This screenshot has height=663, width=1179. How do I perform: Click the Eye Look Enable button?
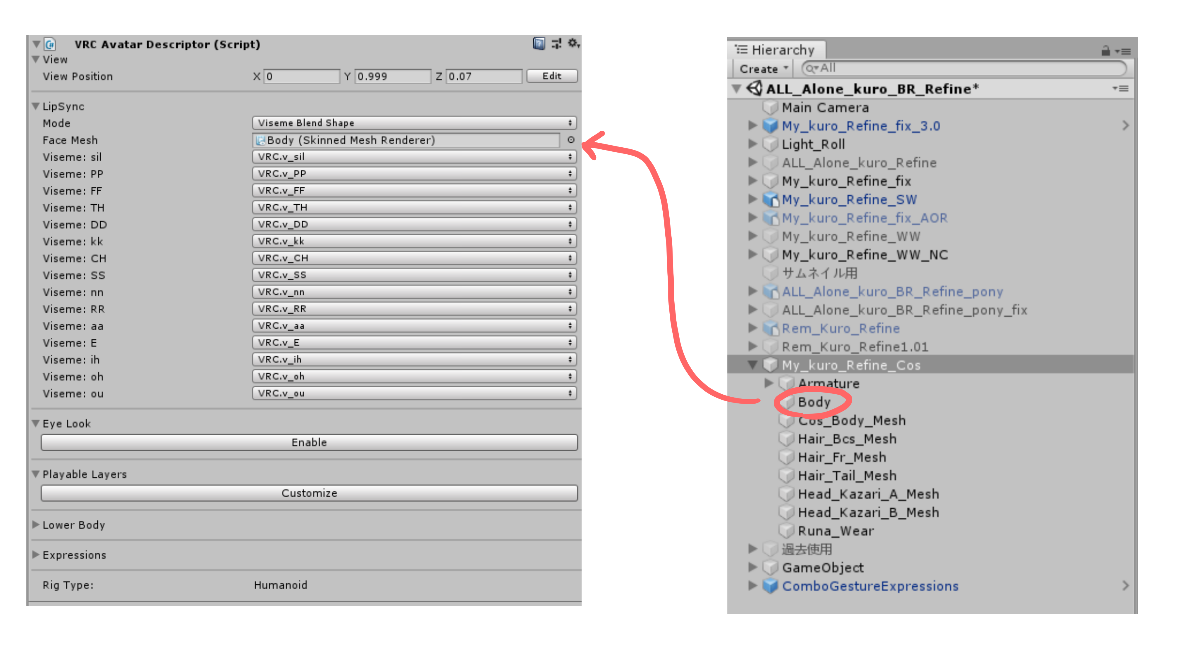pos(309,442)
